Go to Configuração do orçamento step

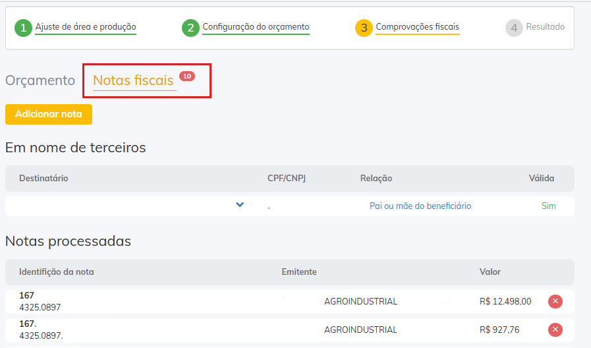[x=256, y=27]
